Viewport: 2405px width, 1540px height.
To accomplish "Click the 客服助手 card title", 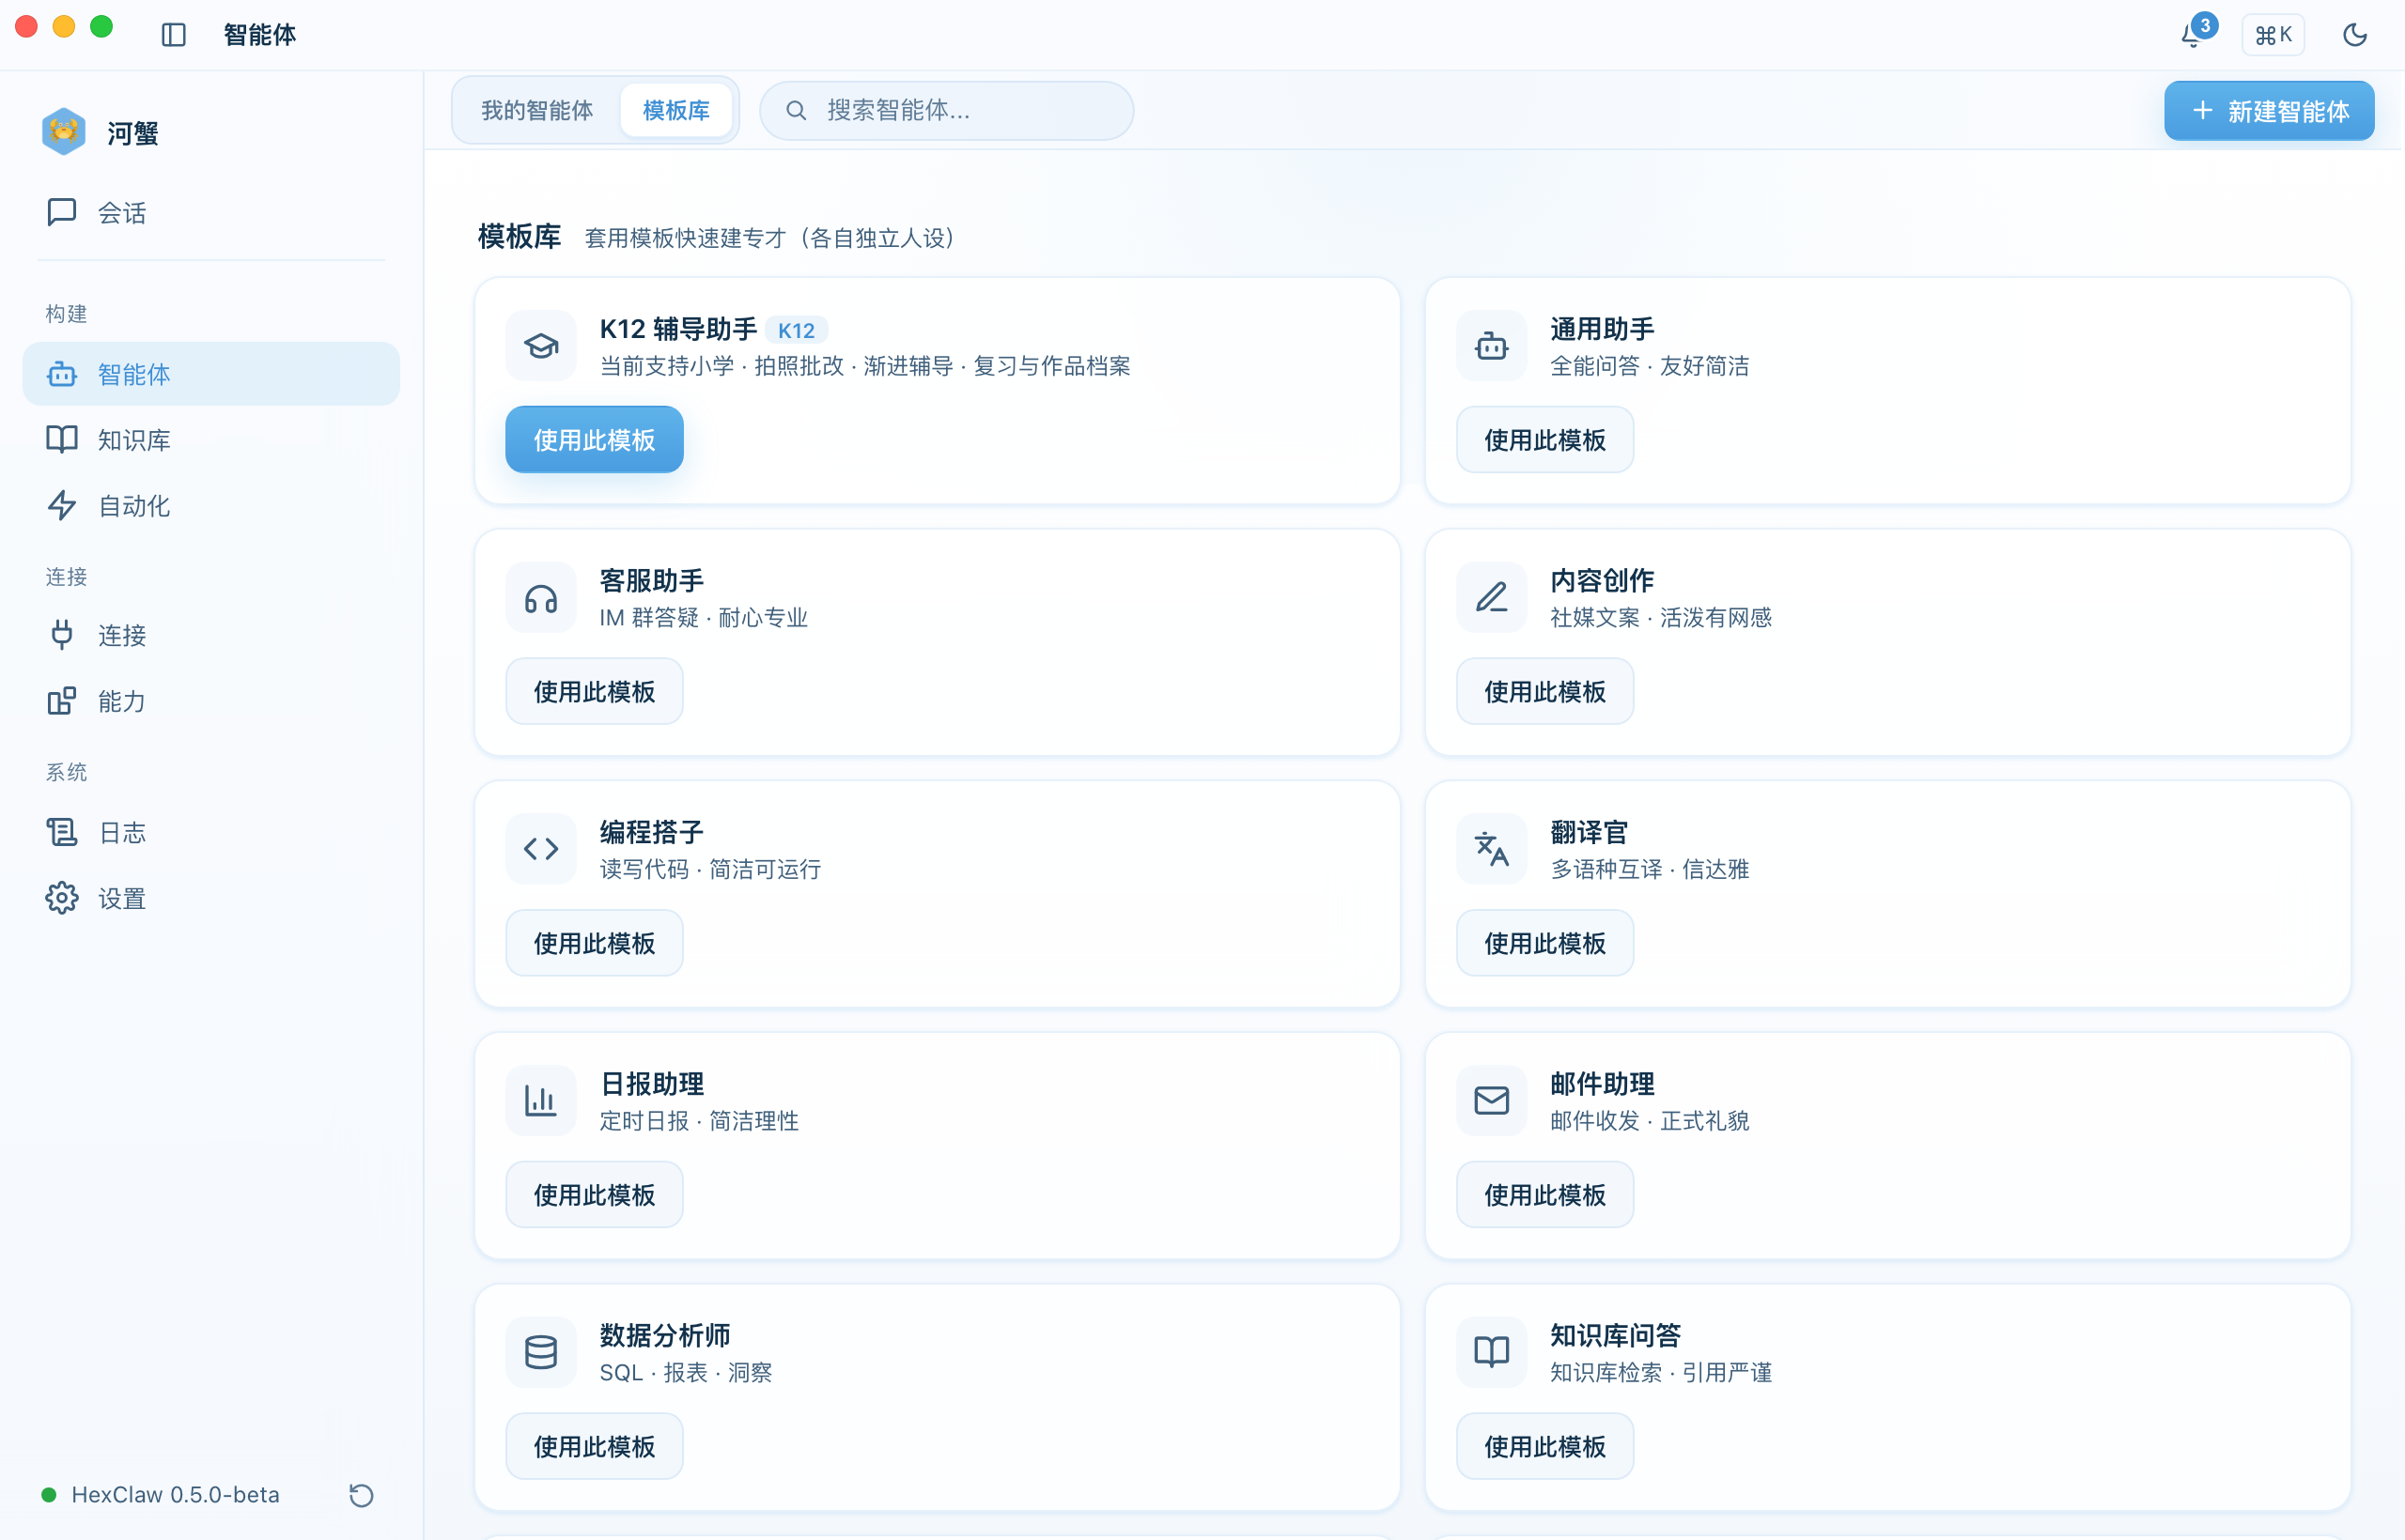I will pos(652,580).
